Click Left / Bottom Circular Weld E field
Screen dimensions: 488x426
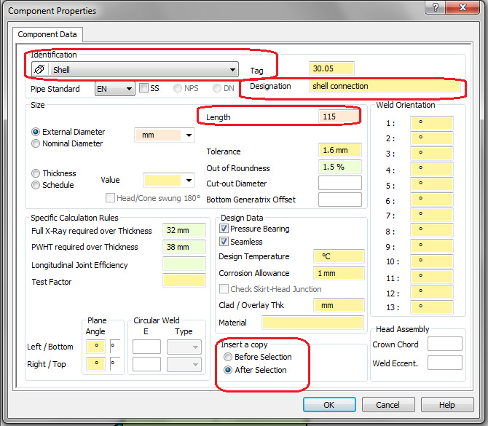[x=147, y=347]
